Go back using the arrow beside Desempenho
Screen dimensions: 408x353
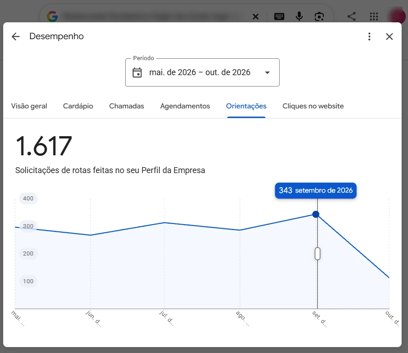point(15,36)
